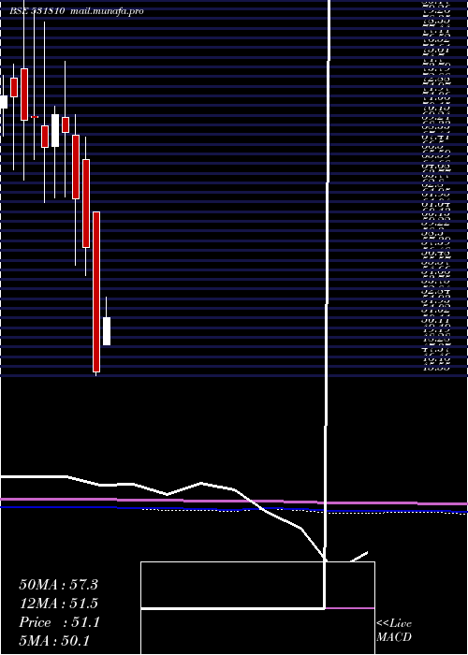Select the '50MA : 57.3' readout
468x655 pixels.
pos(58,585)
